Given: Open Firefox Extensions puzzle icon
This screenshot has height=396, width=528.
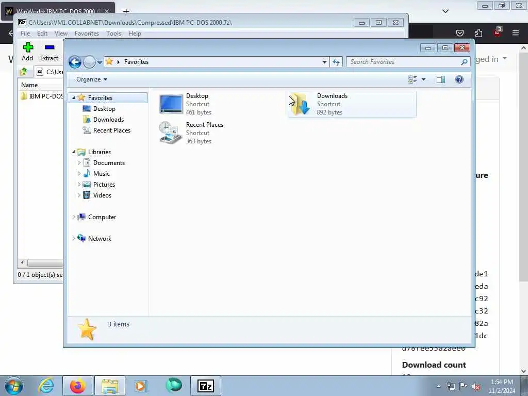Looking at the screenshot, I should point(478,33).
